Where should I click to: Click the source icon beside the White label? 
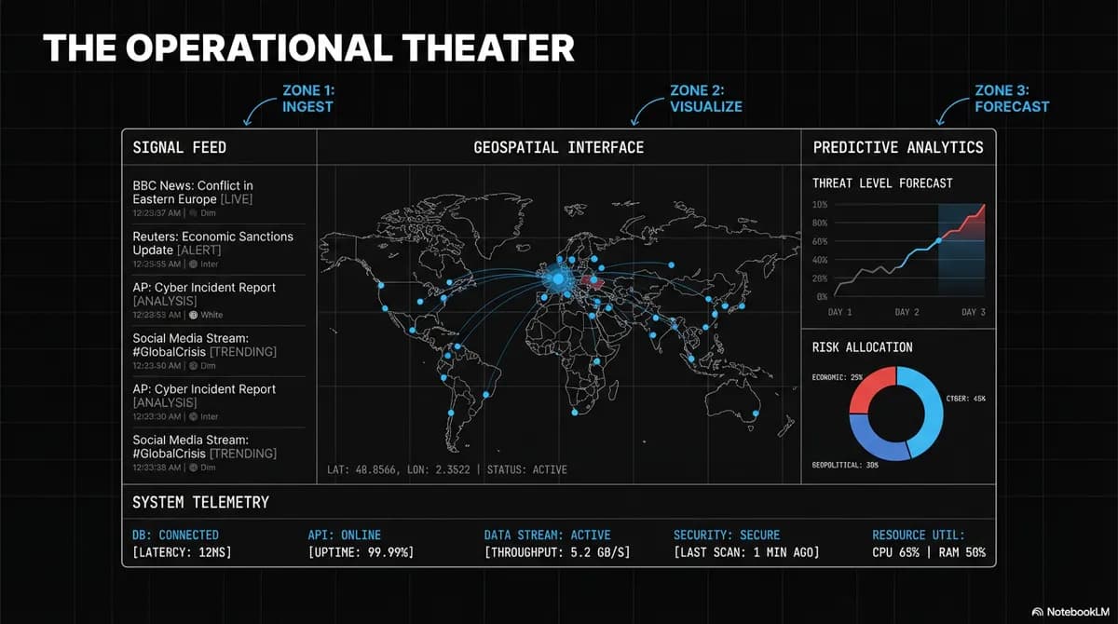(194, 315)
